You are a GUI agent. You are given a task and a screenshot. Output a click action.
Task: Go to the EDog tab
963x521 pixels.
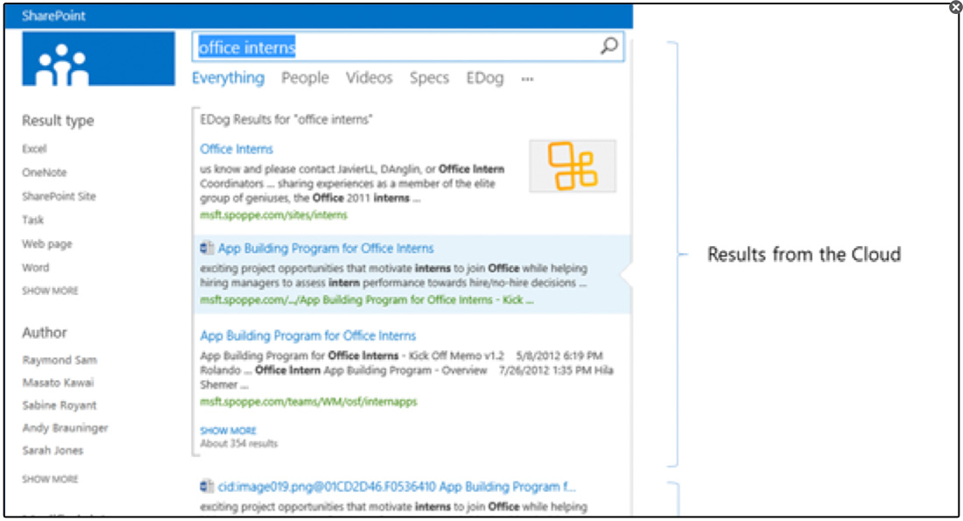click(485, 78)
